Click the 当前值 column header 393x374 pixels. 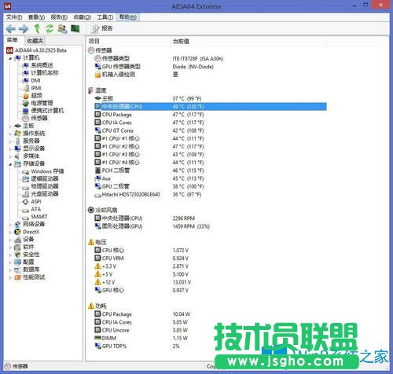(181, 42)
